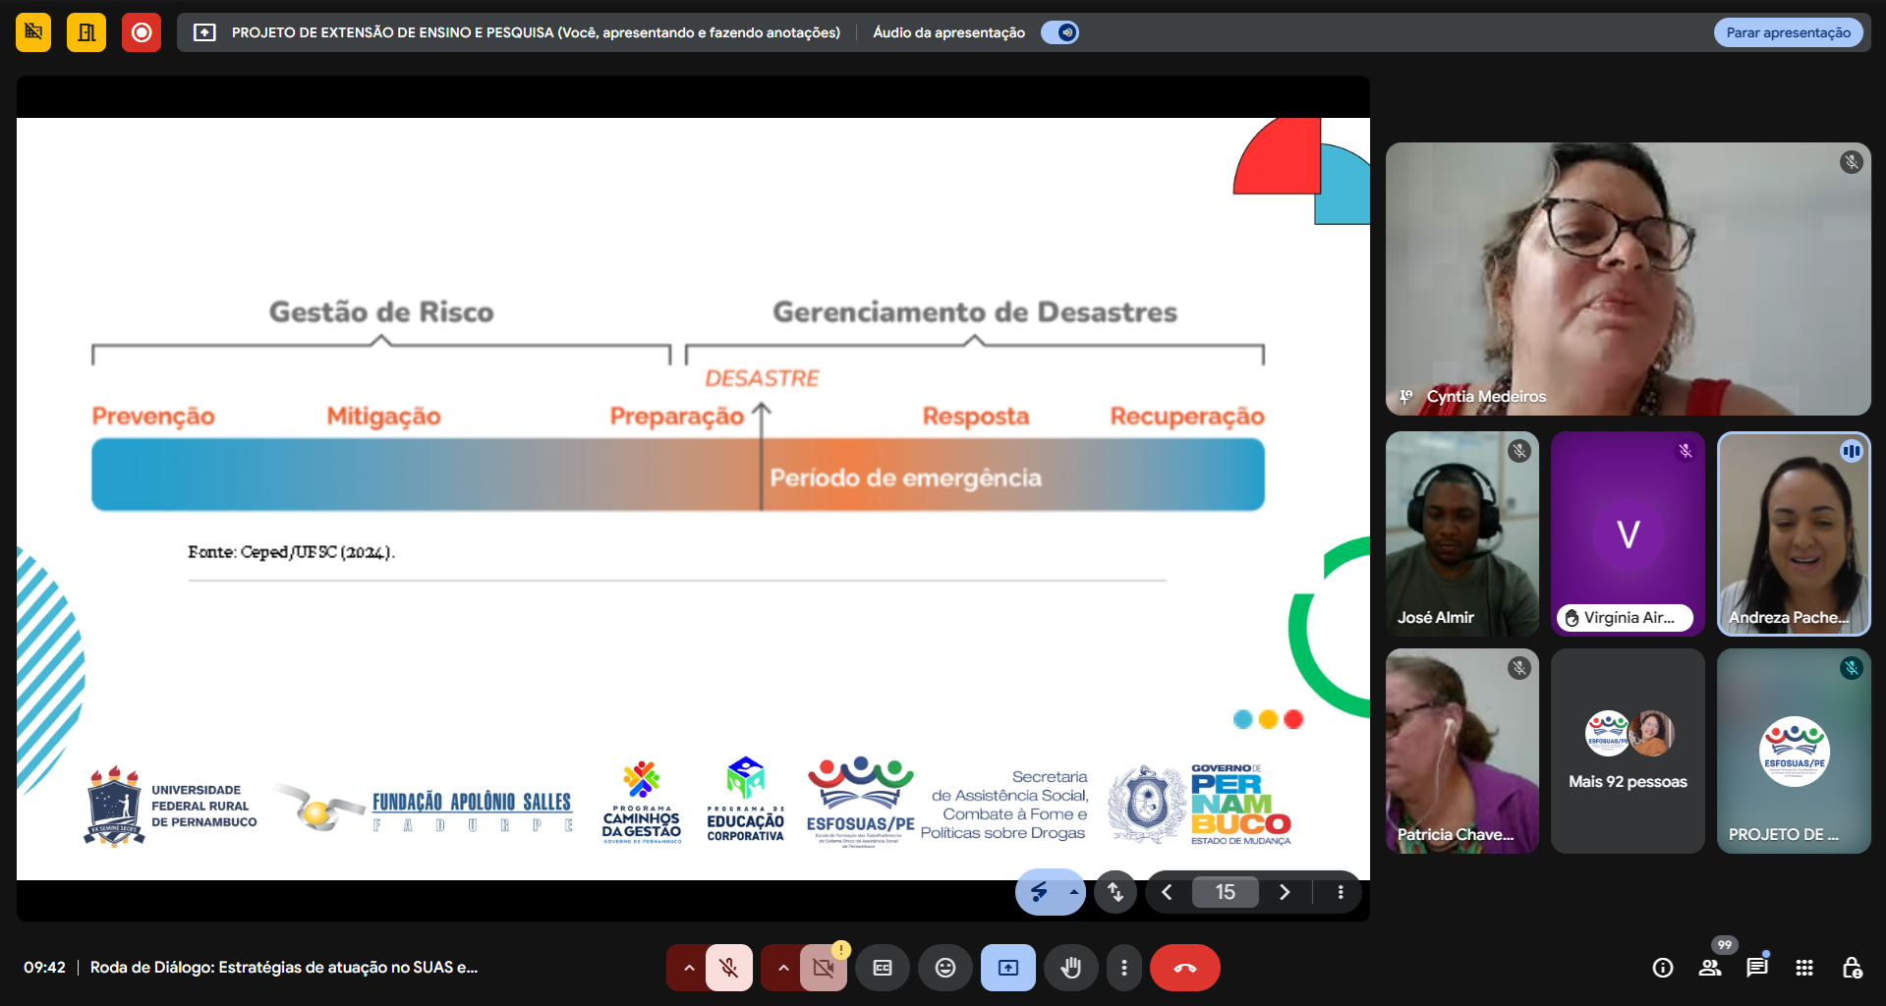Turn on the camera button
The height and width of the screenshot is (1006, 1886).
point(823,968)
